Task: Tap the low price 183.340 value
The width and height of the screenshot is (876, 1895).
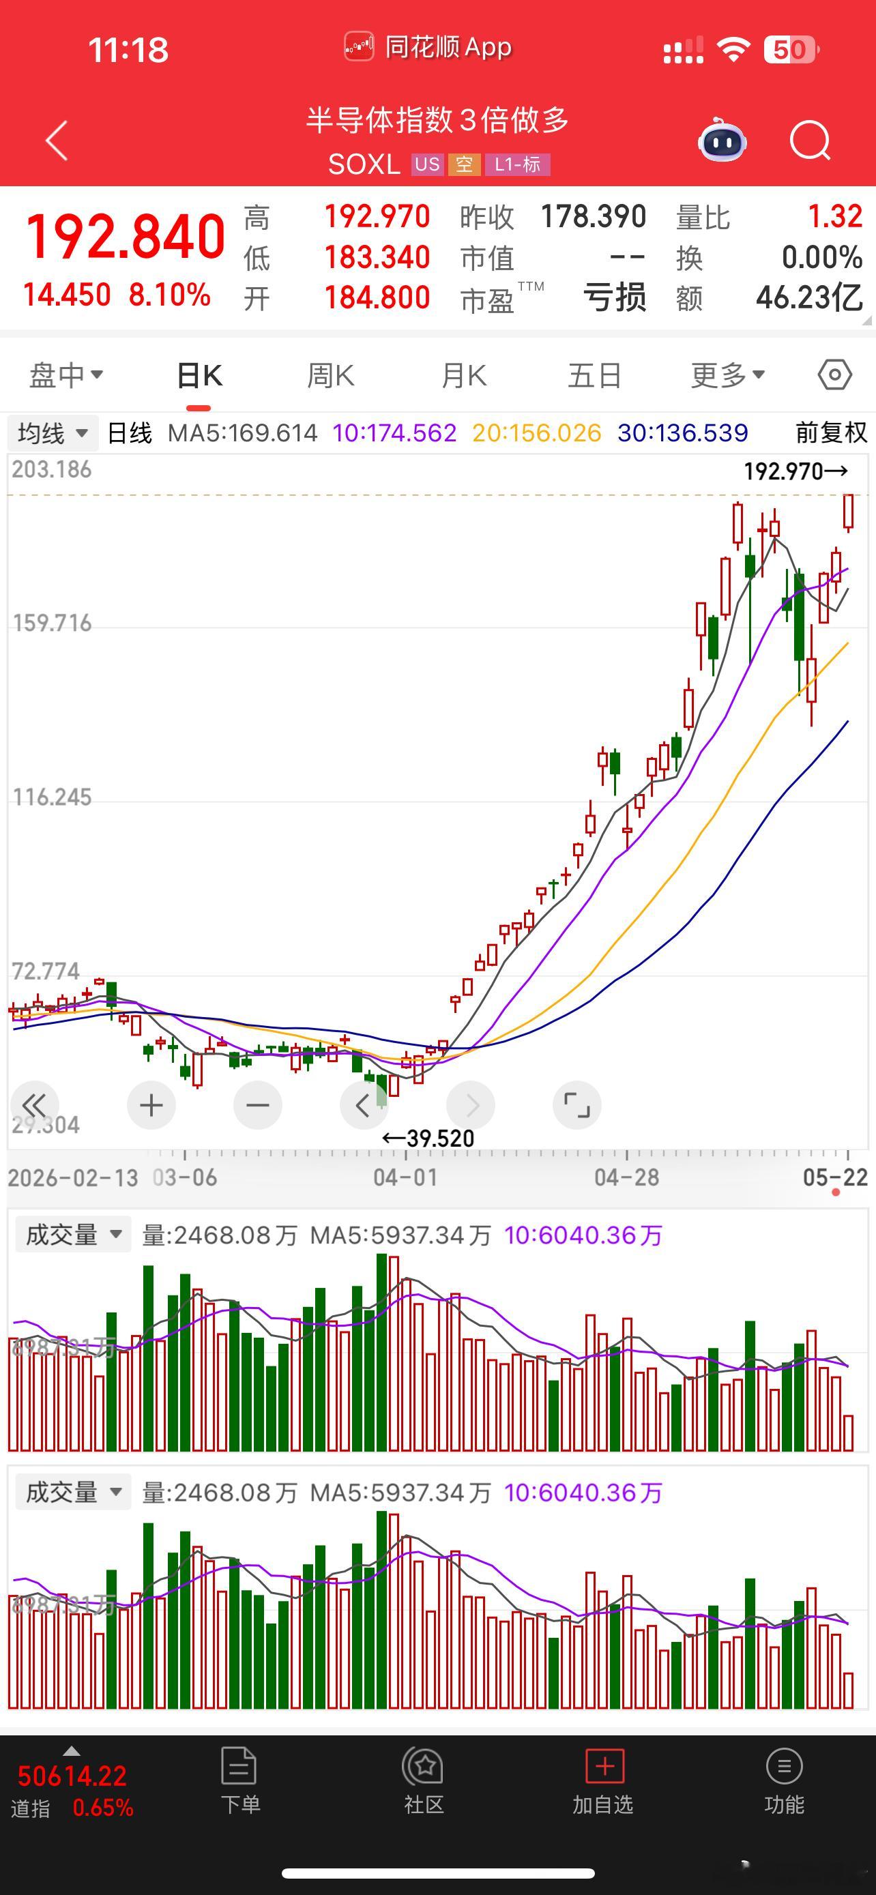Action: click(x=377, y=257)
